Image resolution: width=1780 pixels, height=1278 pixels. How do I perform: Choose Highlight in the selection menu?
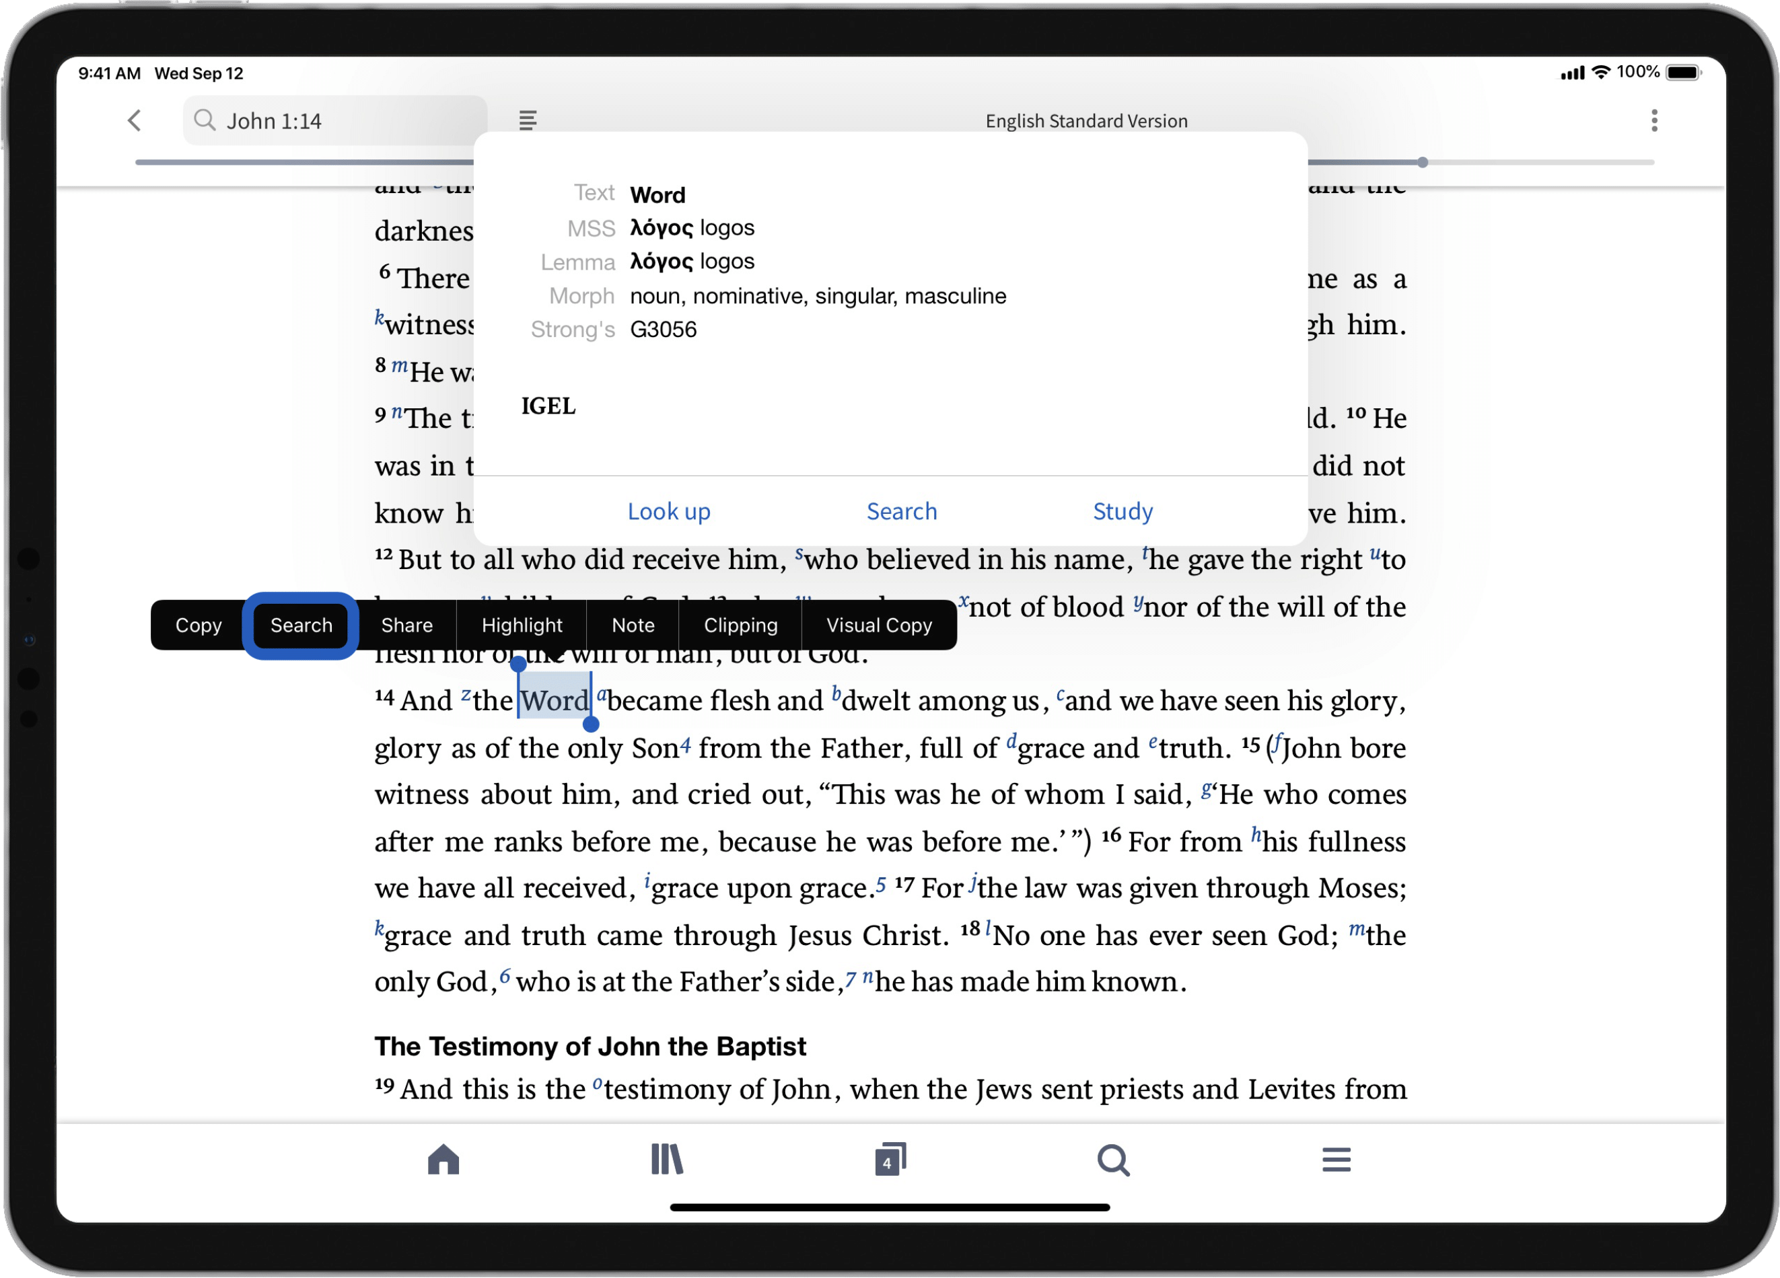522,626
